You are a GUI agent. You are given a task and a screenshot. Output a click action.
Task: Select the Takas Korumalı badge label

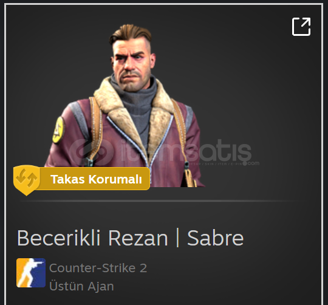[x=96, y=179]
